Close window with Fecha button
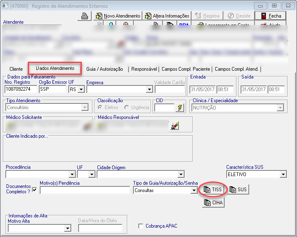The image size is (297, 237). (x=270, y=16)
